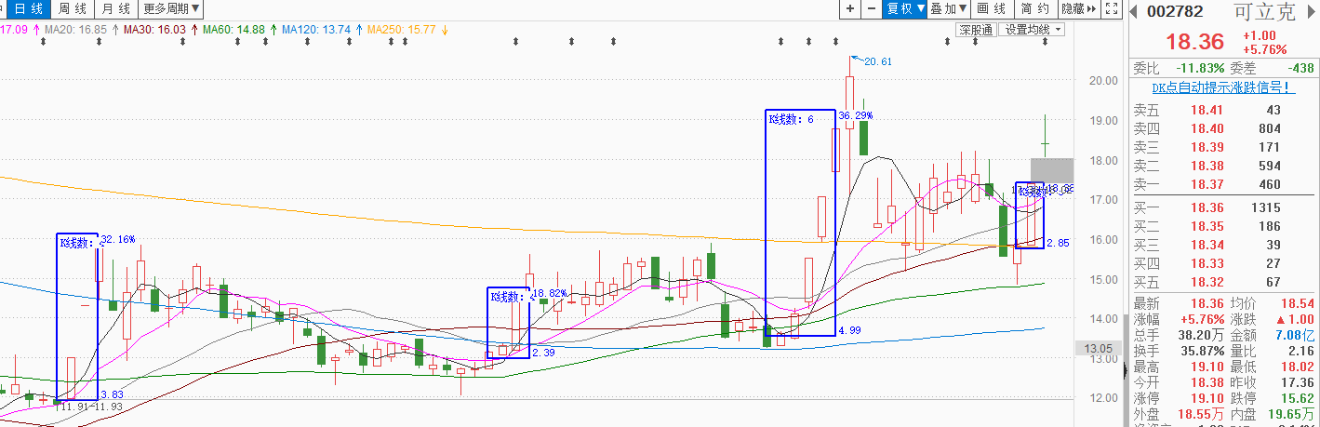Go to next stock using the right arrow beside 可立克
Screen dimensions: 1320x427
click(x=1313, y=11)
